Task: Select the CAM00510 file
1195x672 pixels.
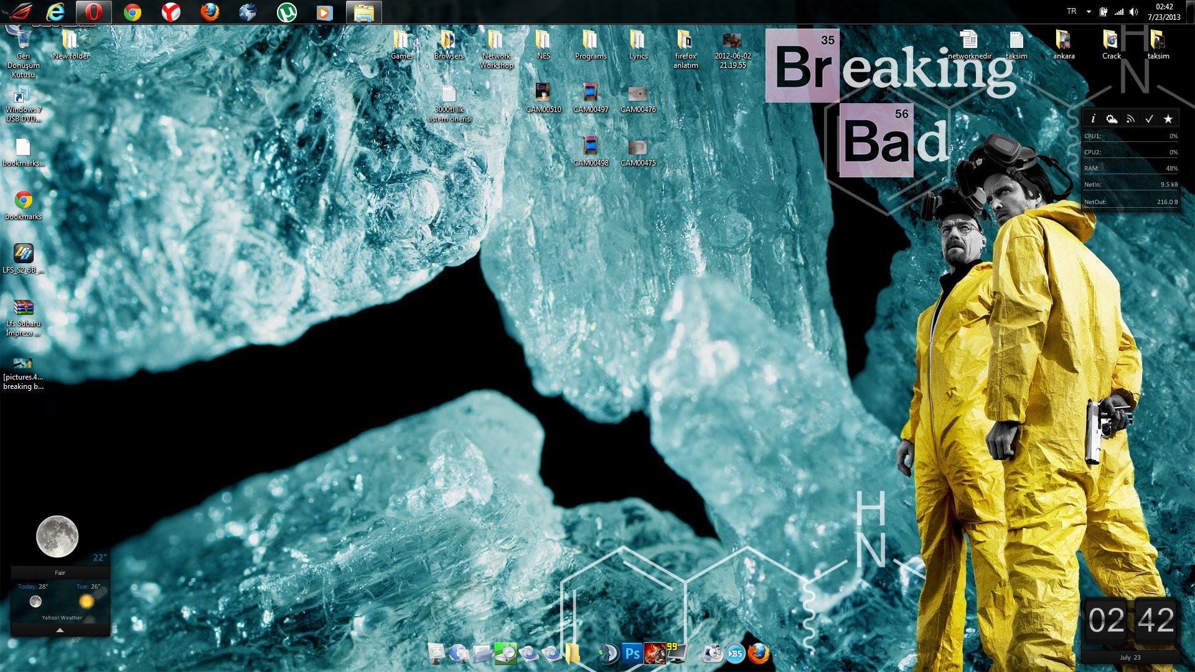Action: coord(543,98)
